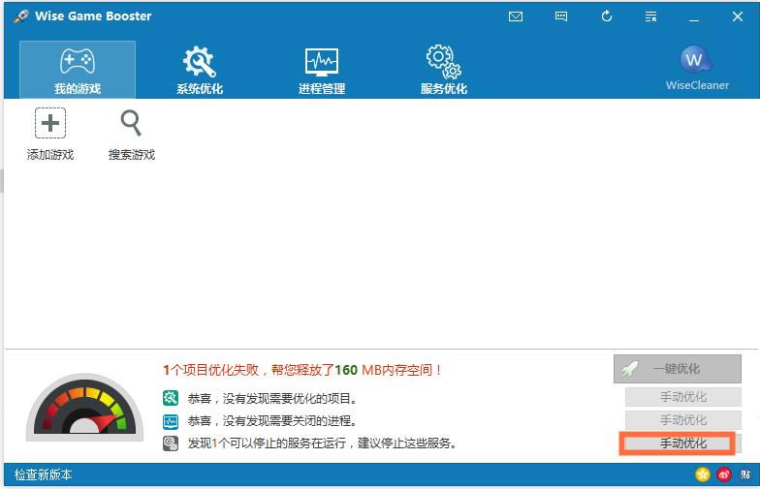Open the mail envelope icon in title bar
Image resolution: width=760 pixels, height=489 pixels.
tap(516, 16)
